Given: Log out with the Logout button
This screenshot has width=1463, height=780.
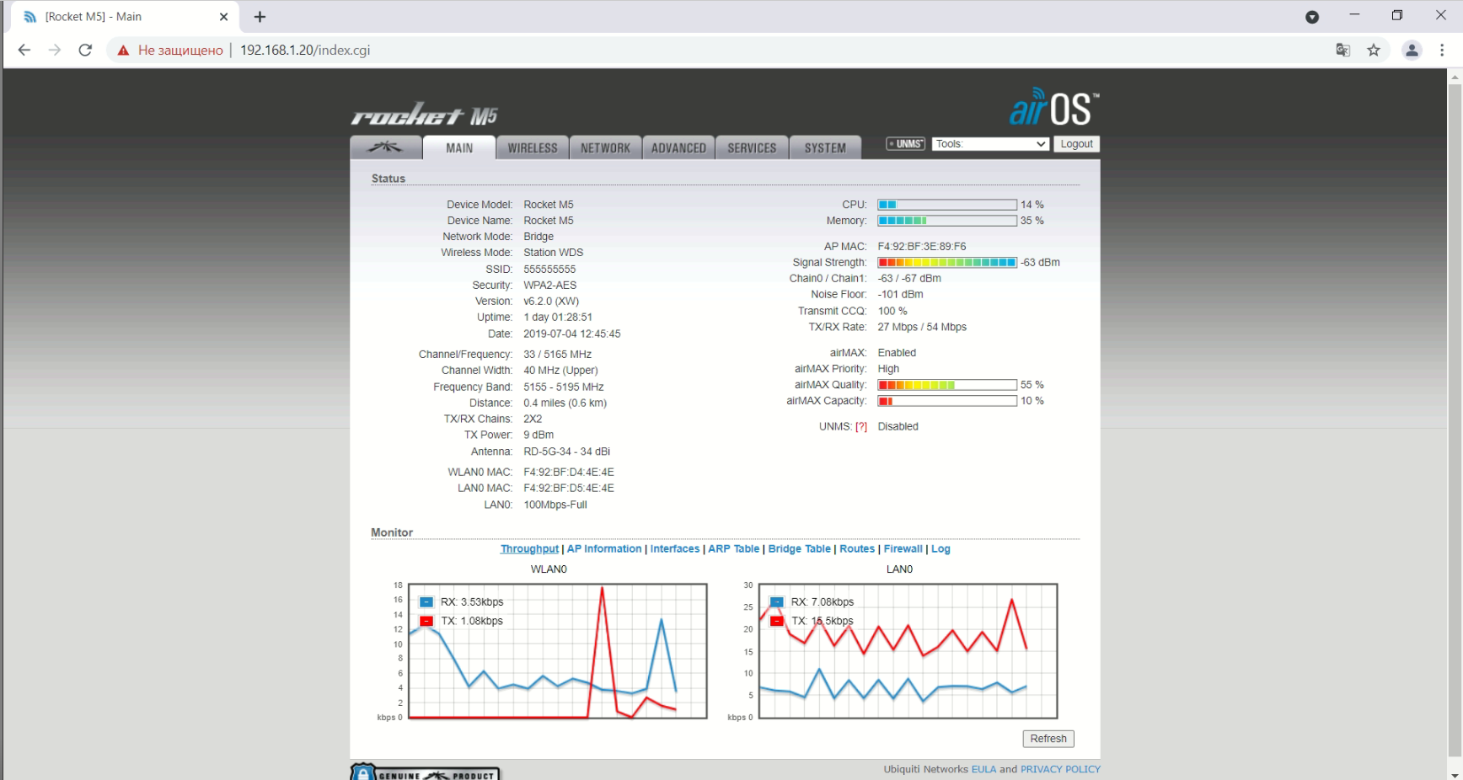Looking at the screenshot, I should [1076, 144].
